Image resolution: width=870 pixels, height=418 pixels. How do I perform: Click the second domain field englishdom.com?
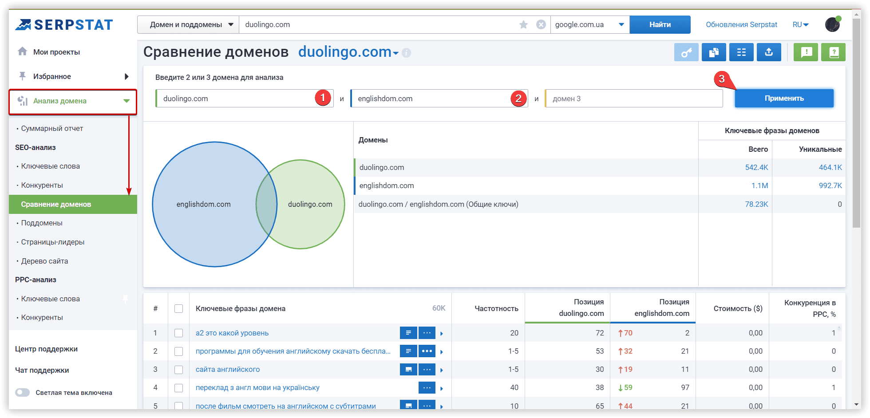[439, 99]
